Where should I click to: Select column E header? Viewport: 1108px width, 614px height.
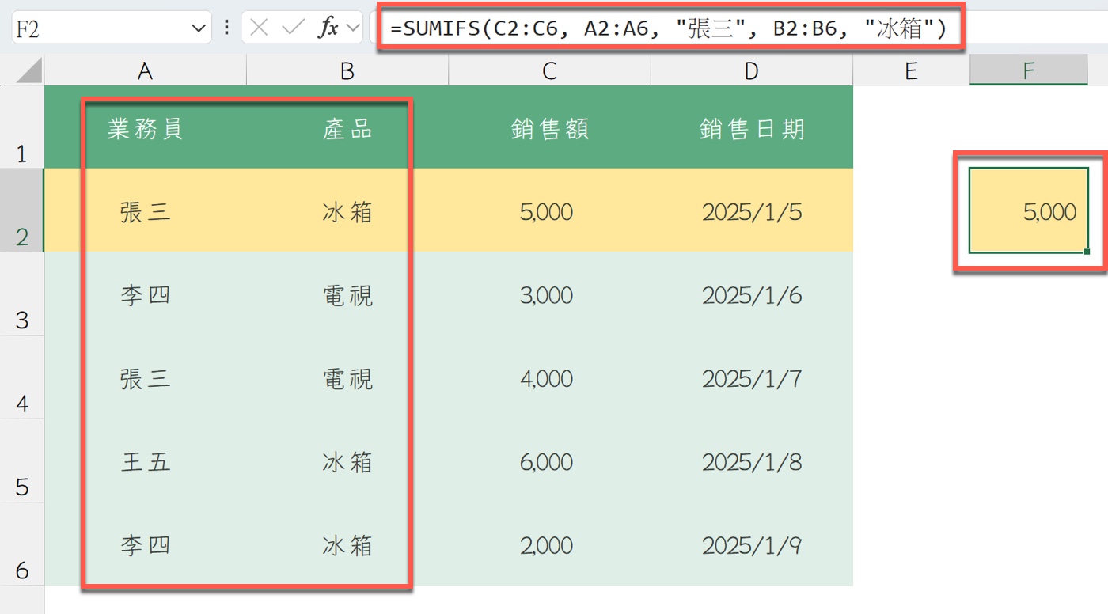tap(911, 72)
